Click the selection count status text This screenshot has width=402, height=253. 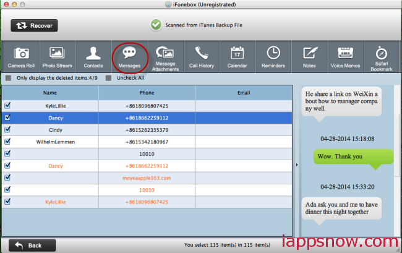point(227,245)
